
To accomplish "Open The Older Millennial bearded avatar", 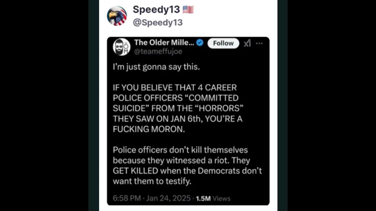I will point(122,47).
